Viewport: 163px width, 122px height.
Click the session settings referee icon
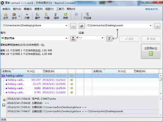73,38
